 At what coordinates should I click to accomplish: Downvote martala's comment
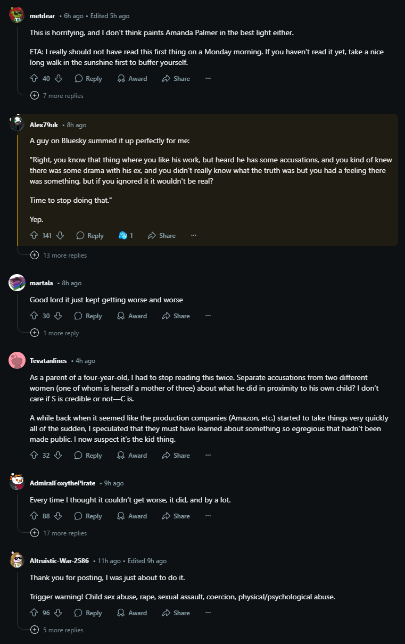tap(59, 316)
